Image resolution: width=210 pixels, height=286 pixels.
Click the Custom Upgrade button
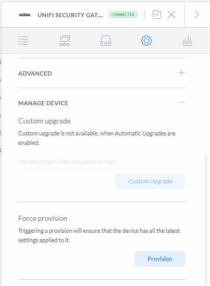(151, 181)
